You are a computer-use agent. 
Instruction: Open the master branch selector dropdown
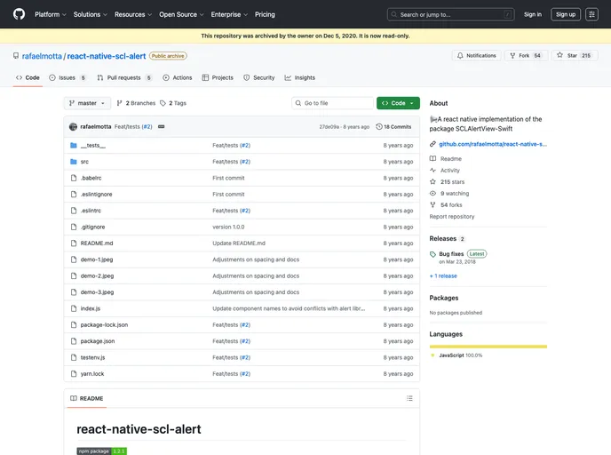(87, 103)
